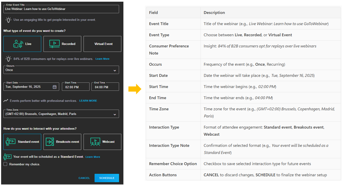Image resolution: width=342 pixels, height=185 pixels.
Task: Click the End Time field 04:00 PM
Action: [105, 87]
